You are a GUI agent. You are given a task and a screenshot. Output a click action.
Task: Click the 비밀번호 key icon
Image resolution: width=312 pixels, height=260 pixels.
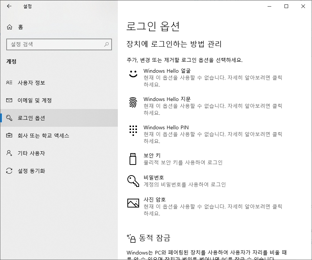(133, 181)
